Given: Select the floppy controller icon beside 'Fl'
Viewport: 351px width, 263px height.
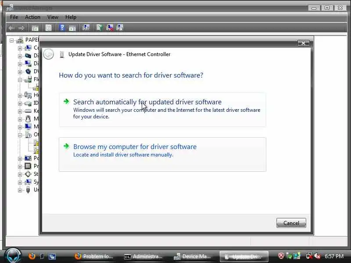Looking at the screenshot, I should click(28, 79).
